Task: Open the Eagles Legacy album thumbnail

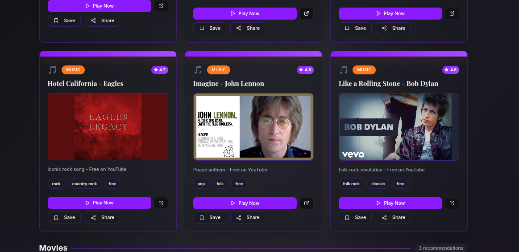Action: (108, 127)
